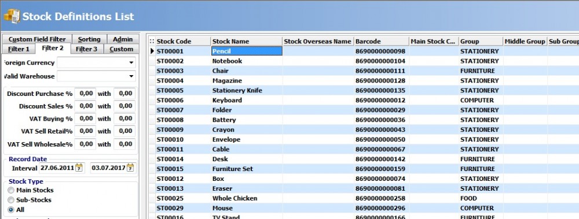
Task: Select the Filter 2 tab
Action: 53,49
